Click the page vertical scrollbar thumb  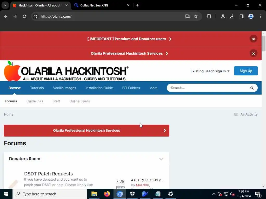point(264,44)
